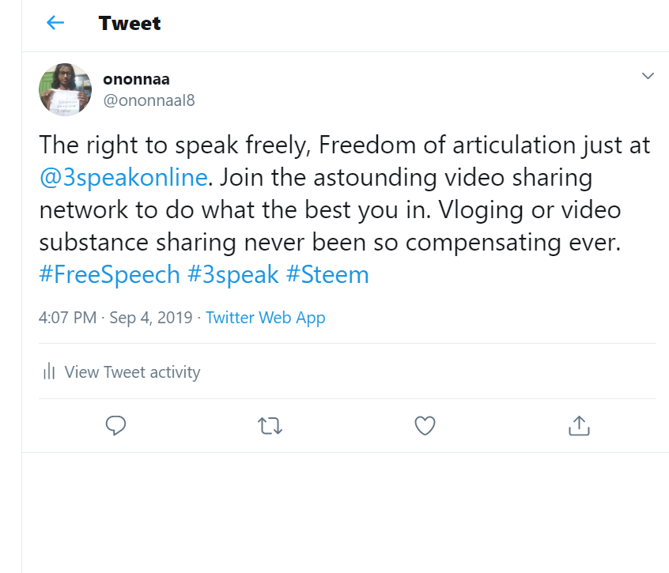Open the tweet options chevron menu
669x573 pixels.
tap(648, 76)
